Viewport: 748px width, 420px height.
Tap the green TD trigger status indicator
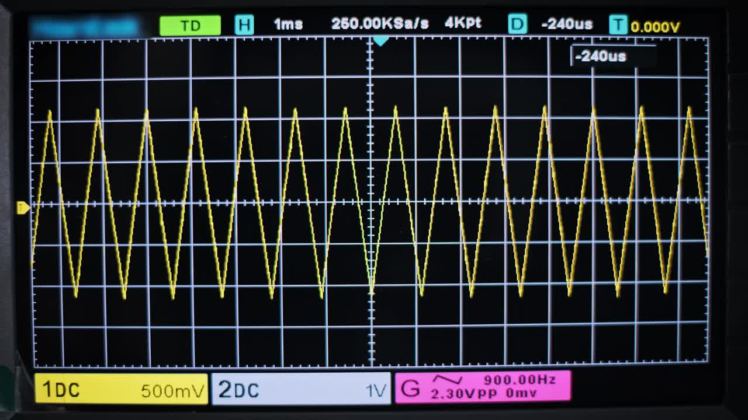[x=190, y=26]
